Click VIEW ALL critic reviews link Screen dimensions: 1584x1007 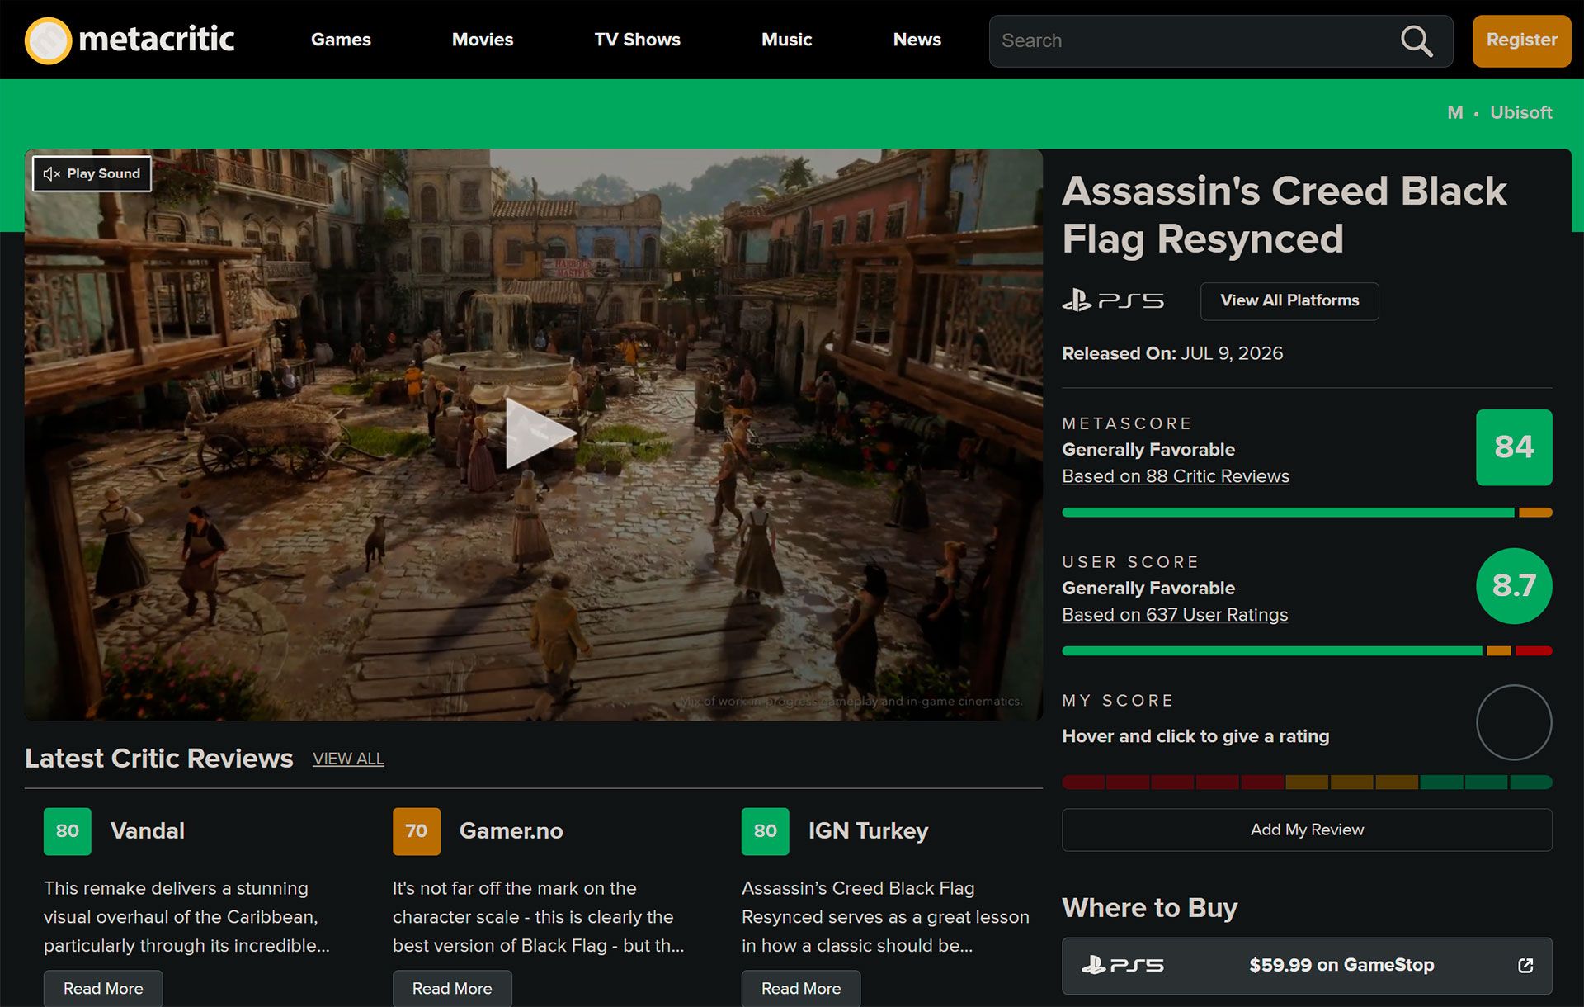[348, 759]
